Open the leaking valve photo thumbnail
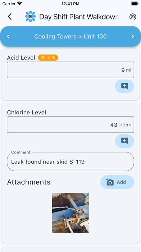Screen dimensions: 141x252 coord(70,213)
